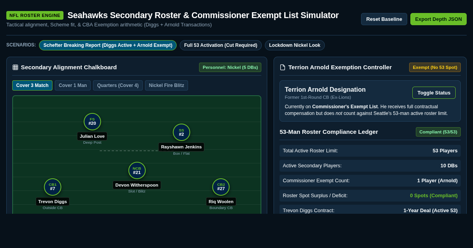Select the NCB #21 player marker
This screenshot has height=248, width=473.
pyautogui.click(x=137, y=170)
